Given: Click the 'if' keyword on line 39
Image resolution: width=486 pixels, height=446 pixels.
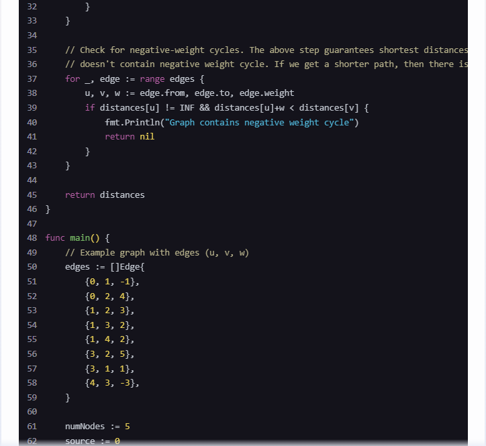Looking at the screenshot, I should click(89, 107).
